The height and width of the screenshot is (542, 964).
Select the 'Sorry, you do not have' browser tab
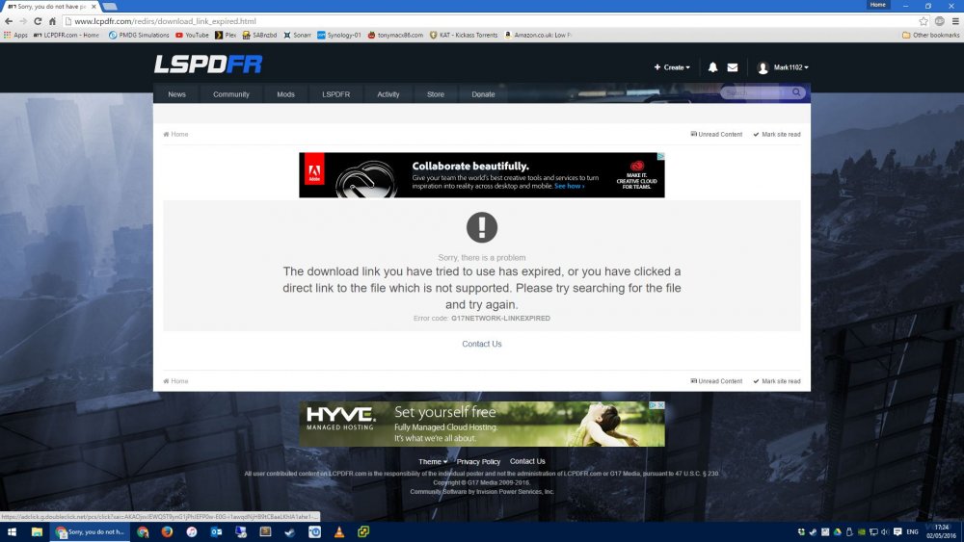pos(52,6)
